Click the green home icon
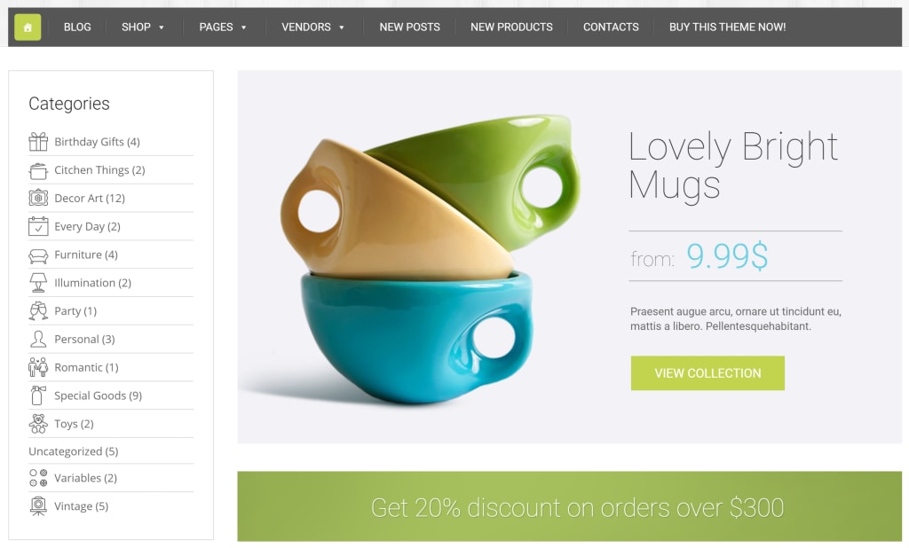 [28, 27]
